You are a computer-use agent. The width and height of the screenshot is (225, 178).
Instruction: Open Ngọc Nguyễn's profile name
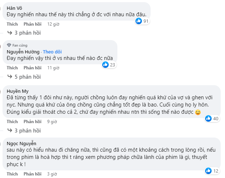(x=21, y=143)
